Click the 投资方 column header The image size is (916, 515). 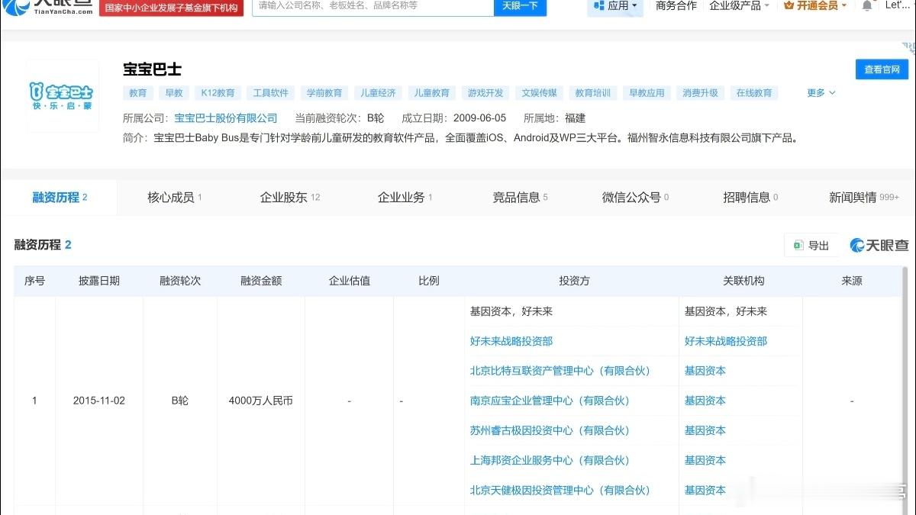pyautogui.click(x=574, y=281)
